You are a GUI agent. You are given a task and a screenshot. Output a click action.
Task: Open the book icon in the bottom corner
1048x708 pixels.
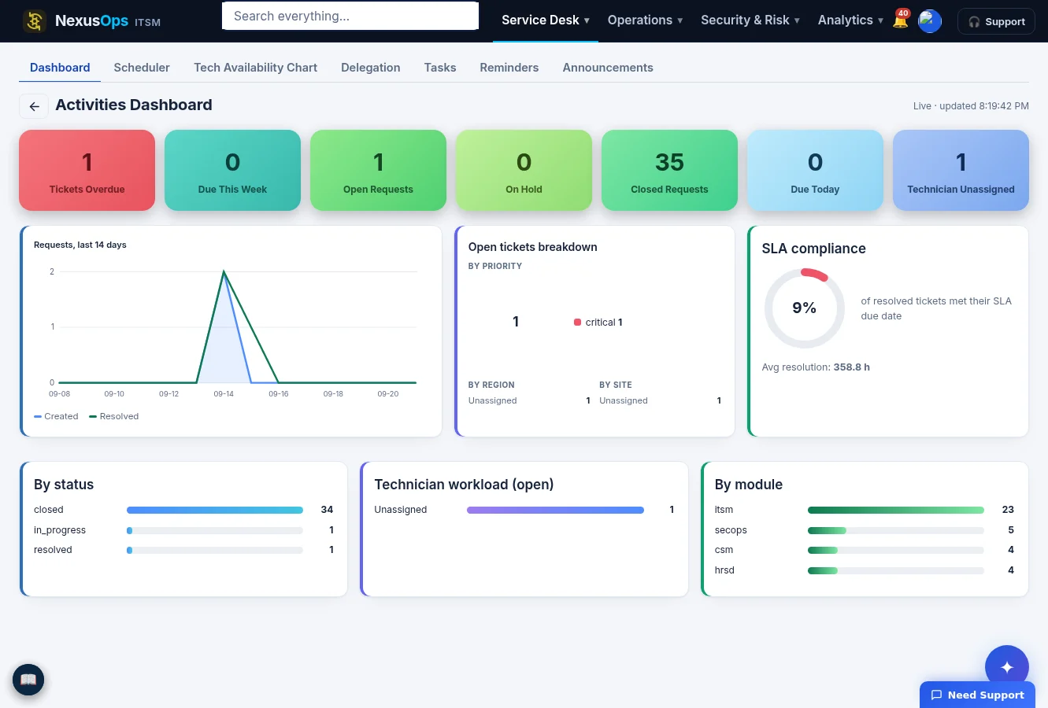pyautogui.click(x=28, y=680)
